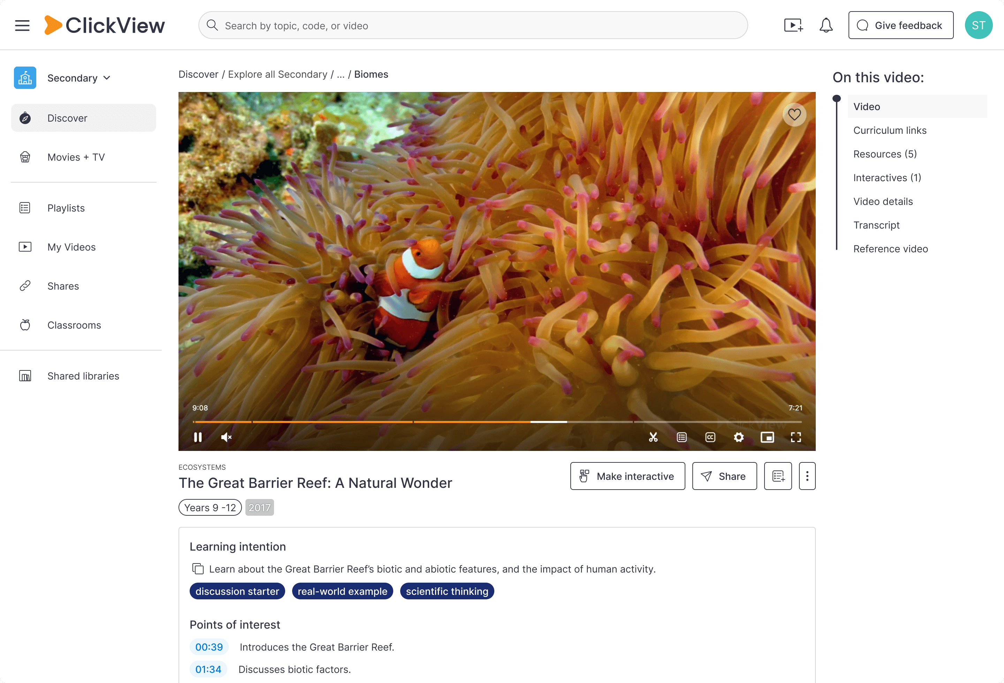
Task: Open the scissors clip tool
Action: point(653,437)
